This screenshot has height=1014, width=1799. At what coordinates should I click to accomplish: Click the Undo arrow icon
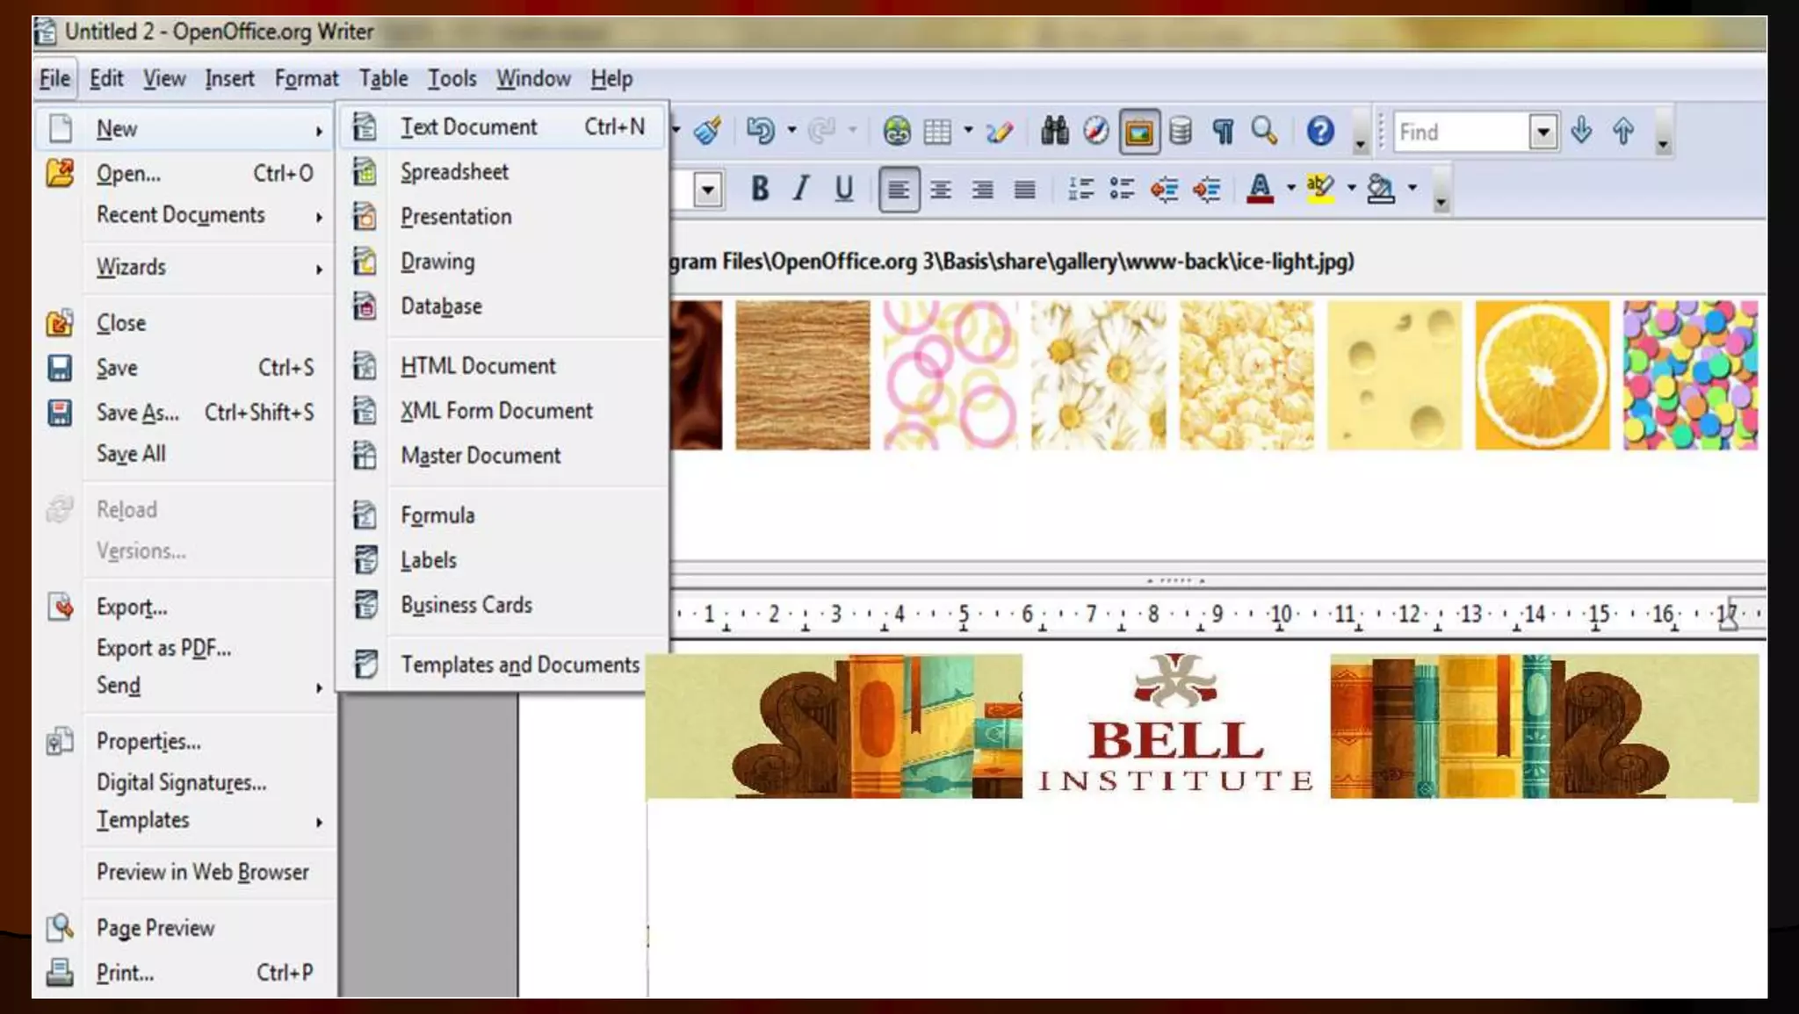click(x=760, y=132)
